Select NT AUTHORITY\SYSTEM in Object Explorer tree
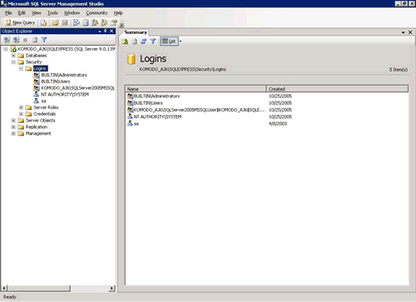 65,95
